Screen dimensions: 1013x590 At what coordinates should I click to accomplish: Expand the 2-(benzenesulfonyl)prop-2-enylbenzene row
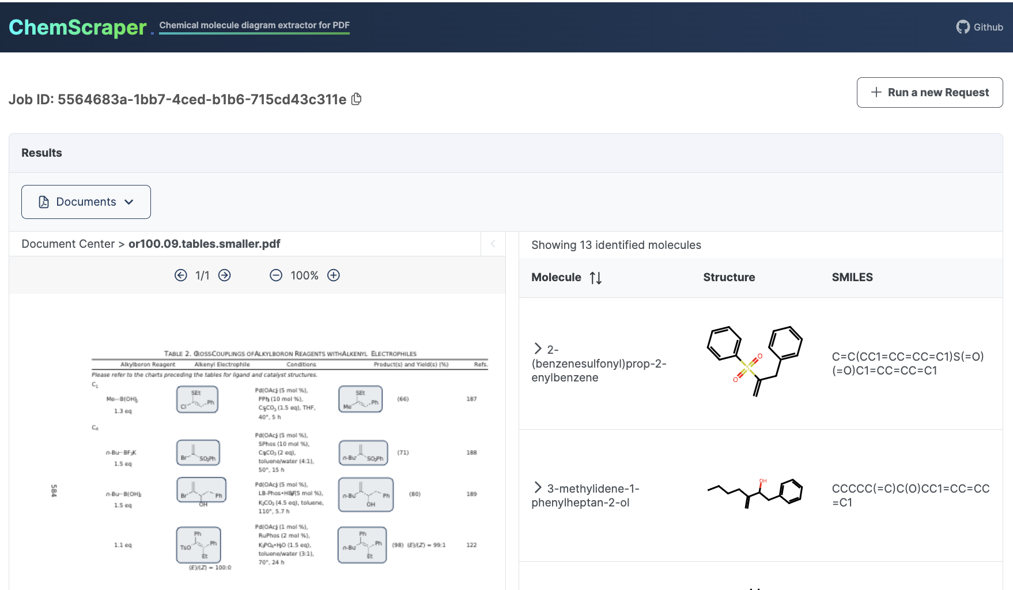point(538,349)
